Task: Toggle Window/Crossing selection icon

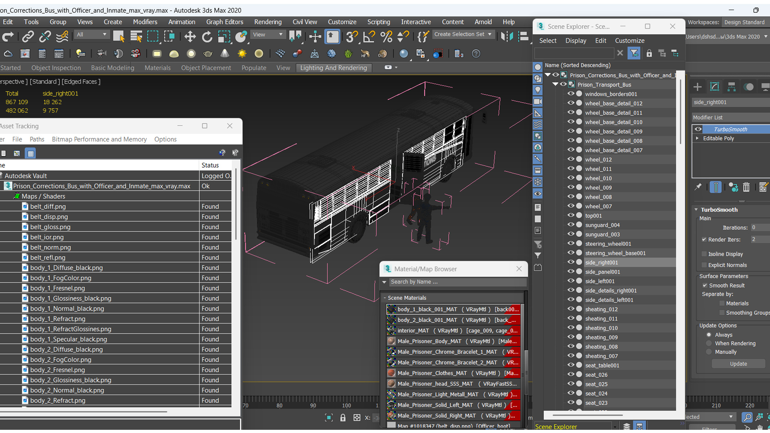Action: tap(170, 37)
